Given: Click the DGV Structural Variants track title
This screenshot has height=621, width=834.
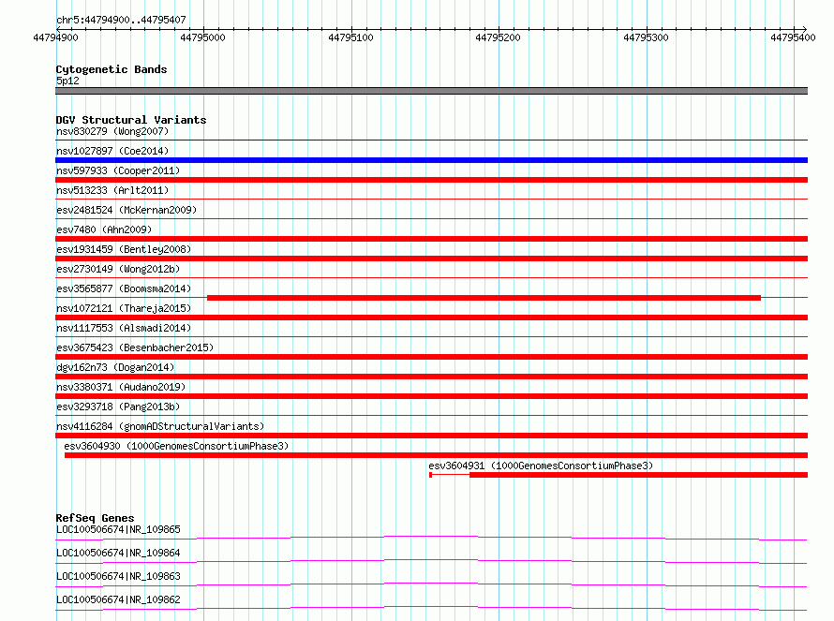Looking at the screenshot, I should click(x=131, y=120).
